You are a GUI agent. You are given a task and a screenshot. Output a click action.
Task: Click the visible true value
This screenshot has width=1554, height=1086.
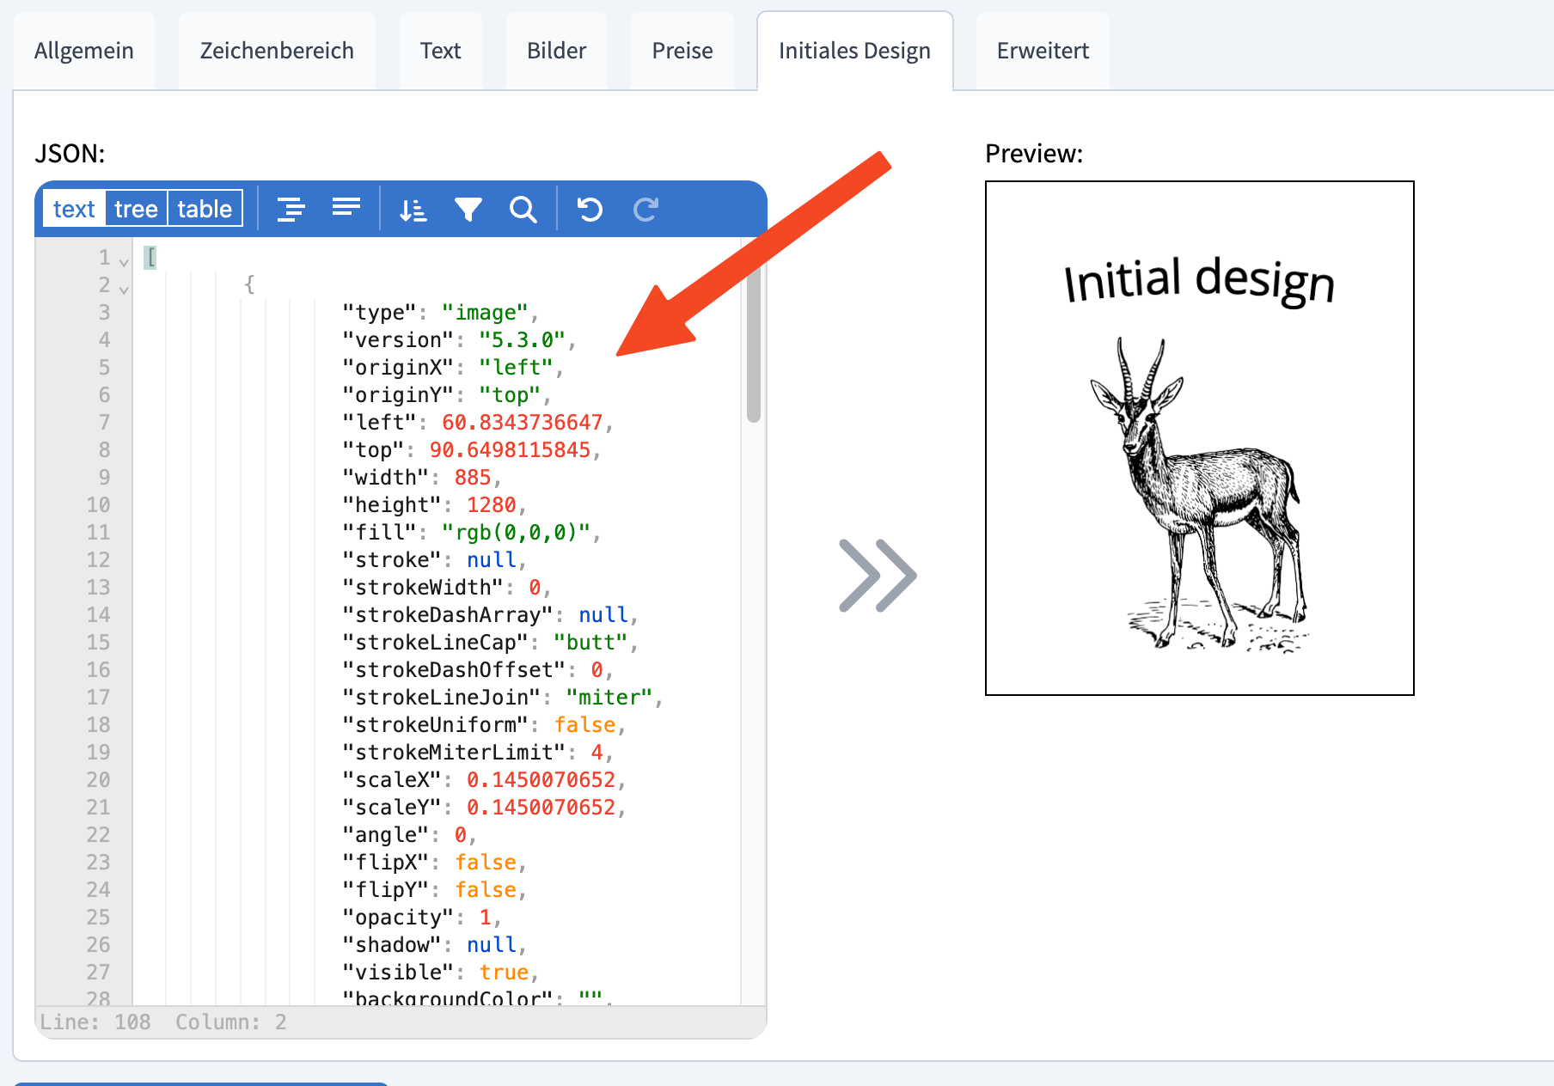click(504, 973)
